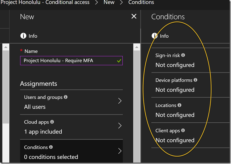Screen dimensions: 231x164
Task: Open the Client apps condition
Action: click(x=175, y=136)
